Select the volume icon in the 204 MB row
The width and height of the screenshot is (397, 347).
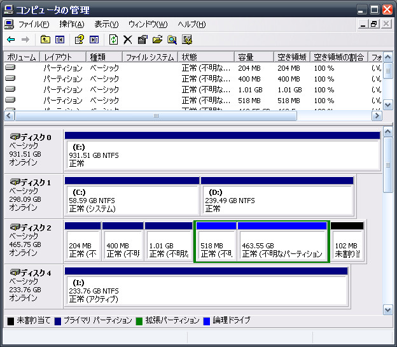point(10,67)
